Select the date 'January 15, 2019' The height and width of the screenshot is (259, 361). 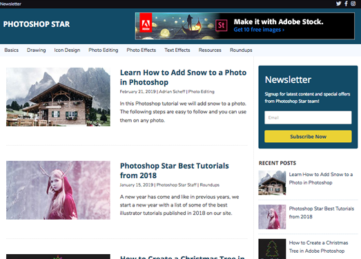point(137,185)
